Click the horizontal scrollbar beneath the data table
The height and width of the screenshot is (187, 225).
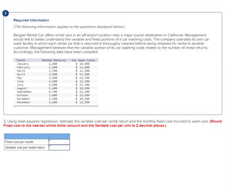point(56,106)
